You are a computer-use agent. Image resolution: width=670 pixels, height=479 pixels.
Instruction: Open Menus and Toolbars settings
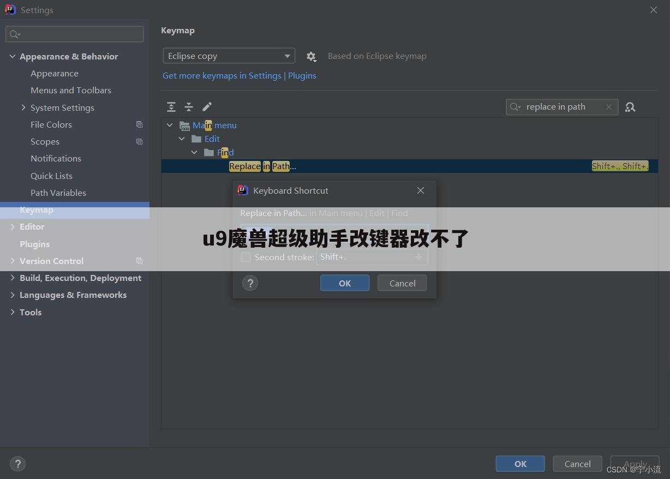pyautogui.click(x=71, y=90)
